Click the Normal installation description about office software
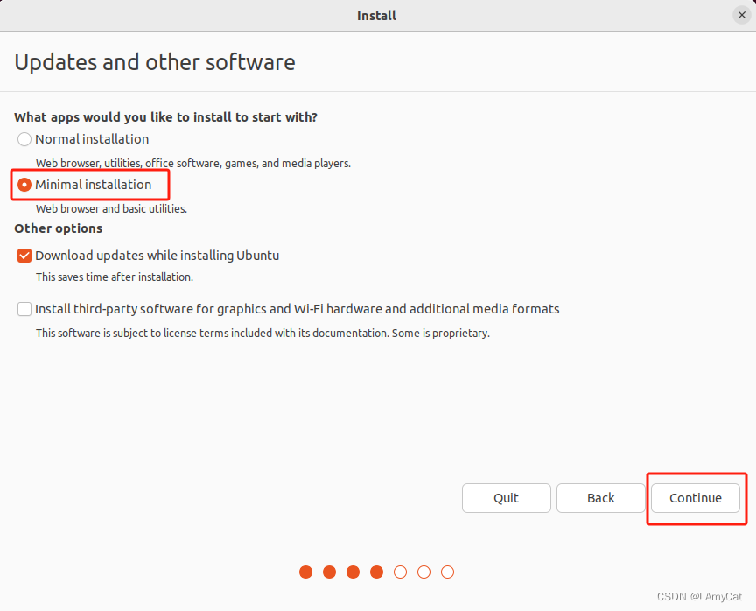 click(x=193, y=164)
